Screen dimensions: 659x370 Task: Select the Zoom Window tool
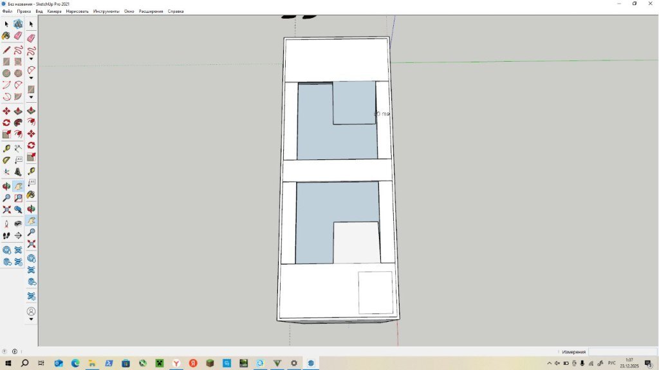pos(18,198)
